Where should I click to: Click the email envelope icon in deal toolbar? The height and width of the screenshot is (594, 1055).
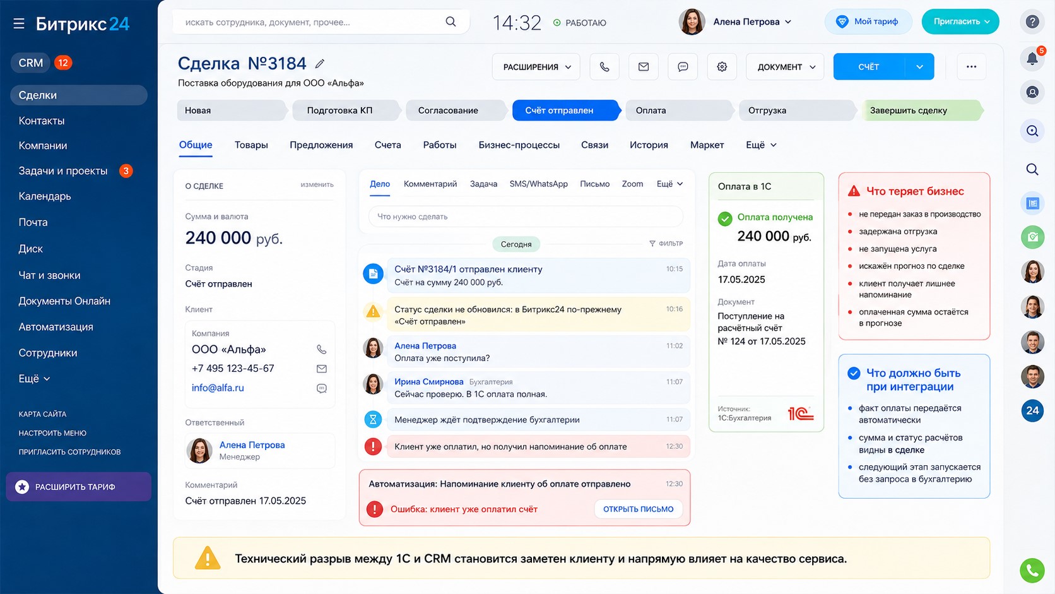coord(644,67)
